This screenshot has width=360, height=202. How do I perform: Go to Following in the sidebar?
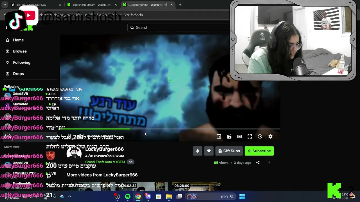(x=18, y=63)
